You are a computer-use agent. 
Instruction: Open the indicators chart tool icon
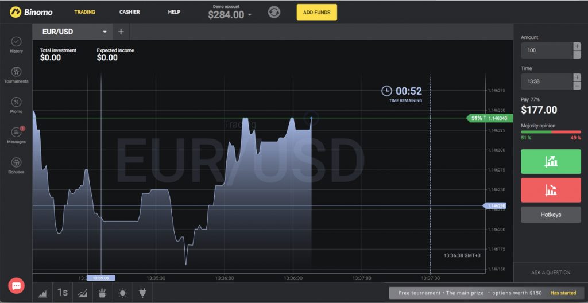(x=83, y=293)
